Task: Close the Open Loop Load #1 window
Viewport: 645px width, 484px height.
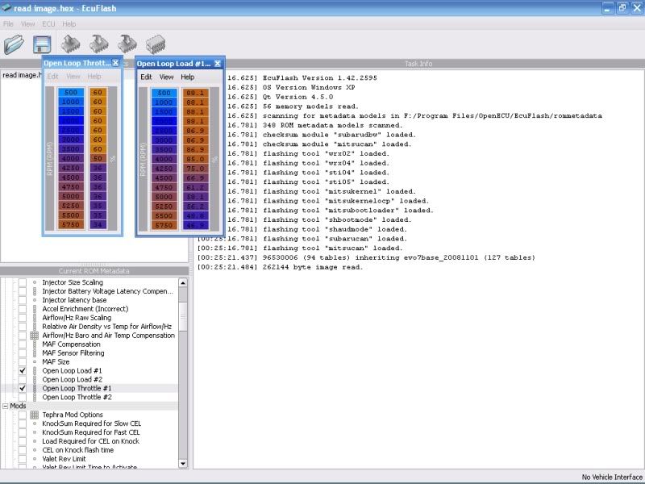Action: tap(217, 63)
